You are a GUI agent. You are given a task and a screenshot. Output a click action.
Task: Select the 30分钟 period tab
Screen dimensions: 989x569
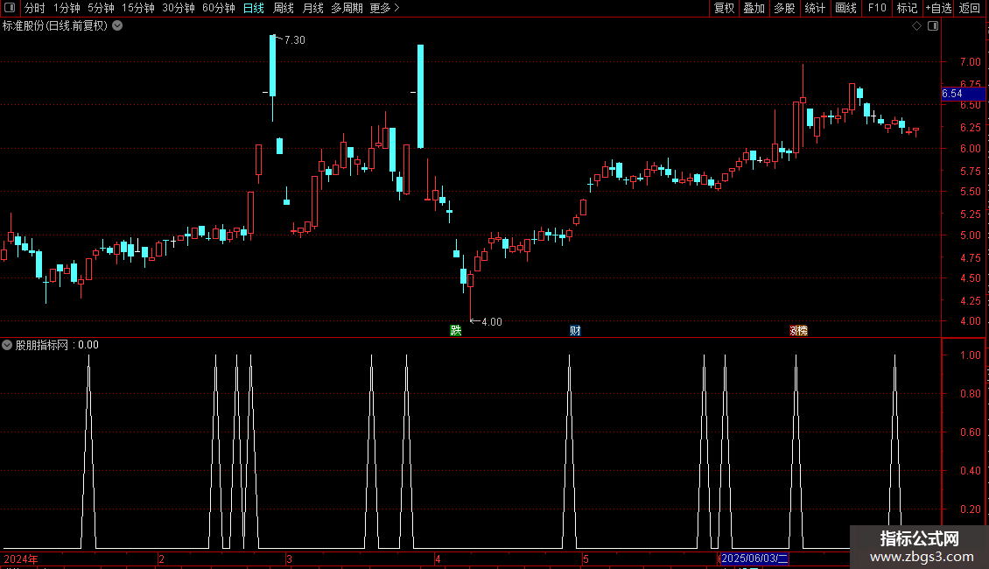click(178, 8)
